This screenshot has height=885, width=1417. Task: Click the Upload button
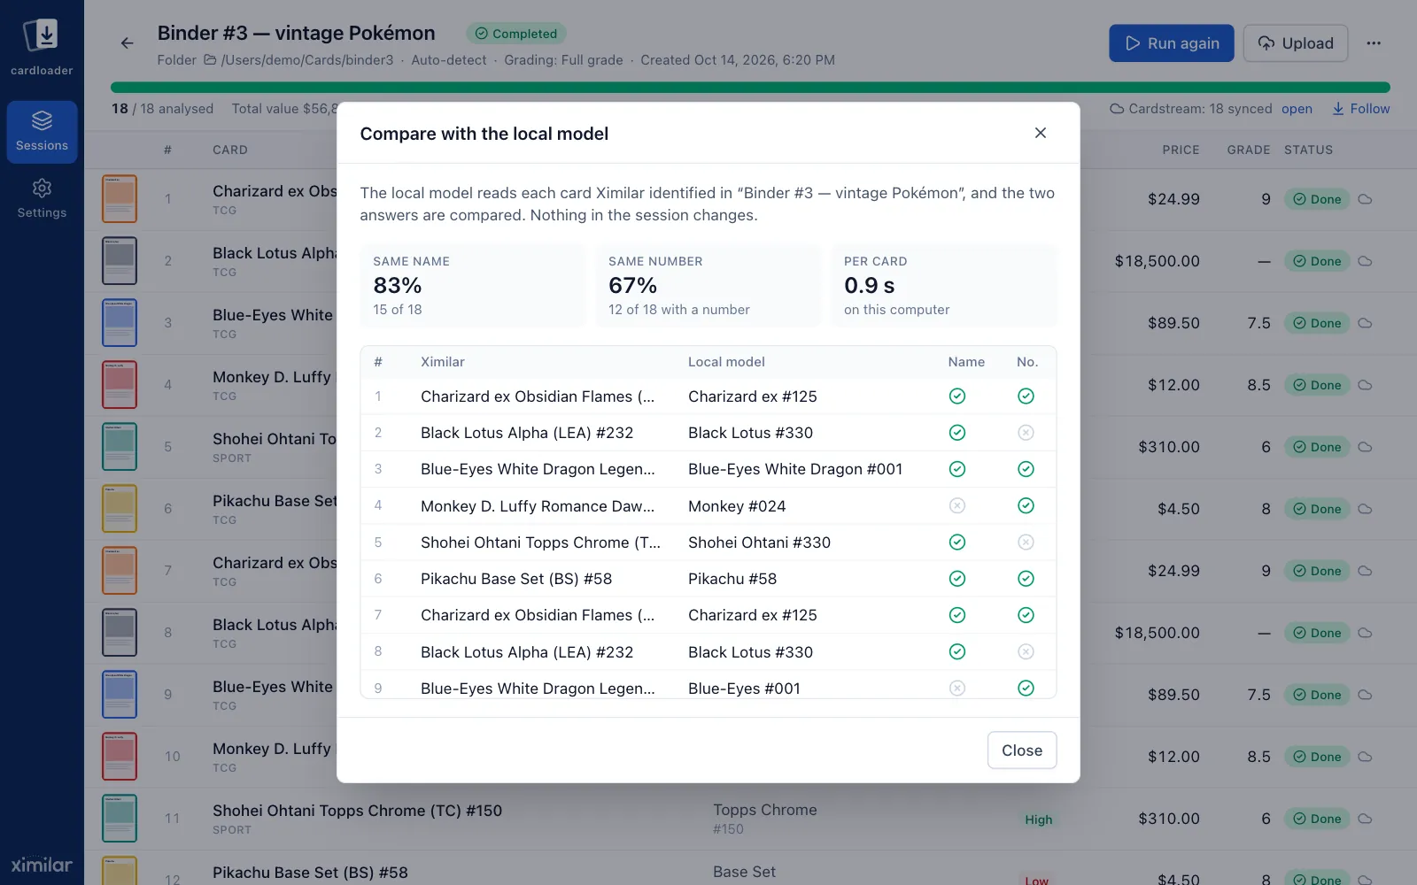[x=1296, y=43]
